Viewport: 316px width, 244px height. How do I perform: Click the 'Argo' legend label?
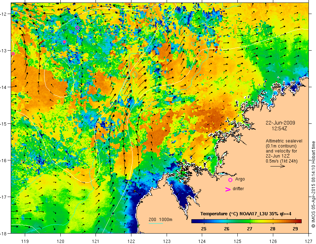(x=240, y=179)
